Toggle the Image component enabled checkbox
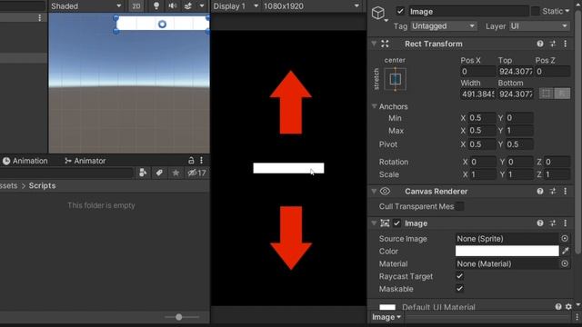 point(396,223)
